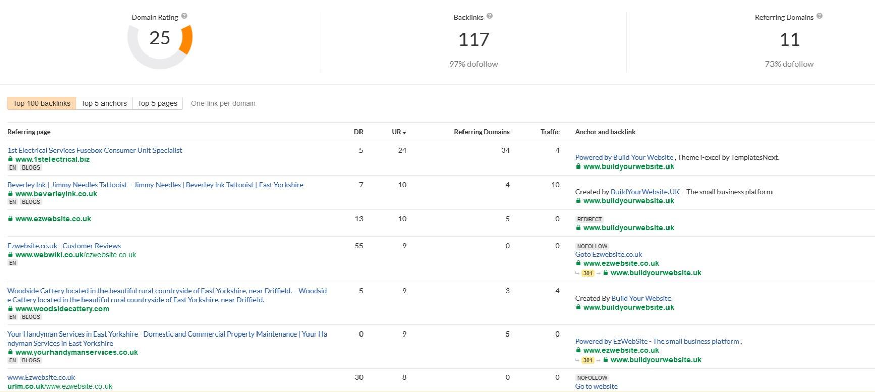The image size is (875, 392).
Task: Open 1st Electrical Services Fusebox referring page
Action: [x=94, y=150]
